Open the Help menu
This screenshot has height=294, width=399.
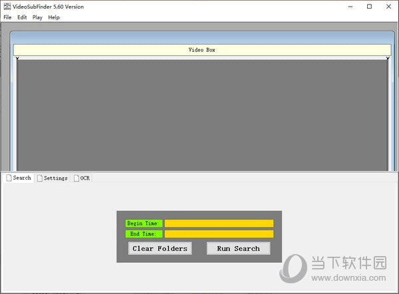54,17
